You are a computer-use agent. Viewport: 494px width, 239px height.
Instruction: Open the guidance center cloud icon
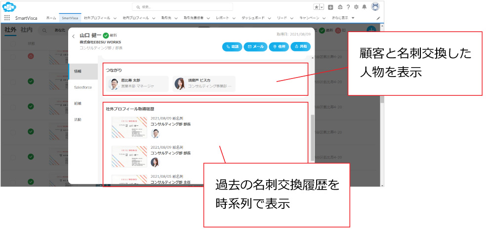click(x=340, y=7)
